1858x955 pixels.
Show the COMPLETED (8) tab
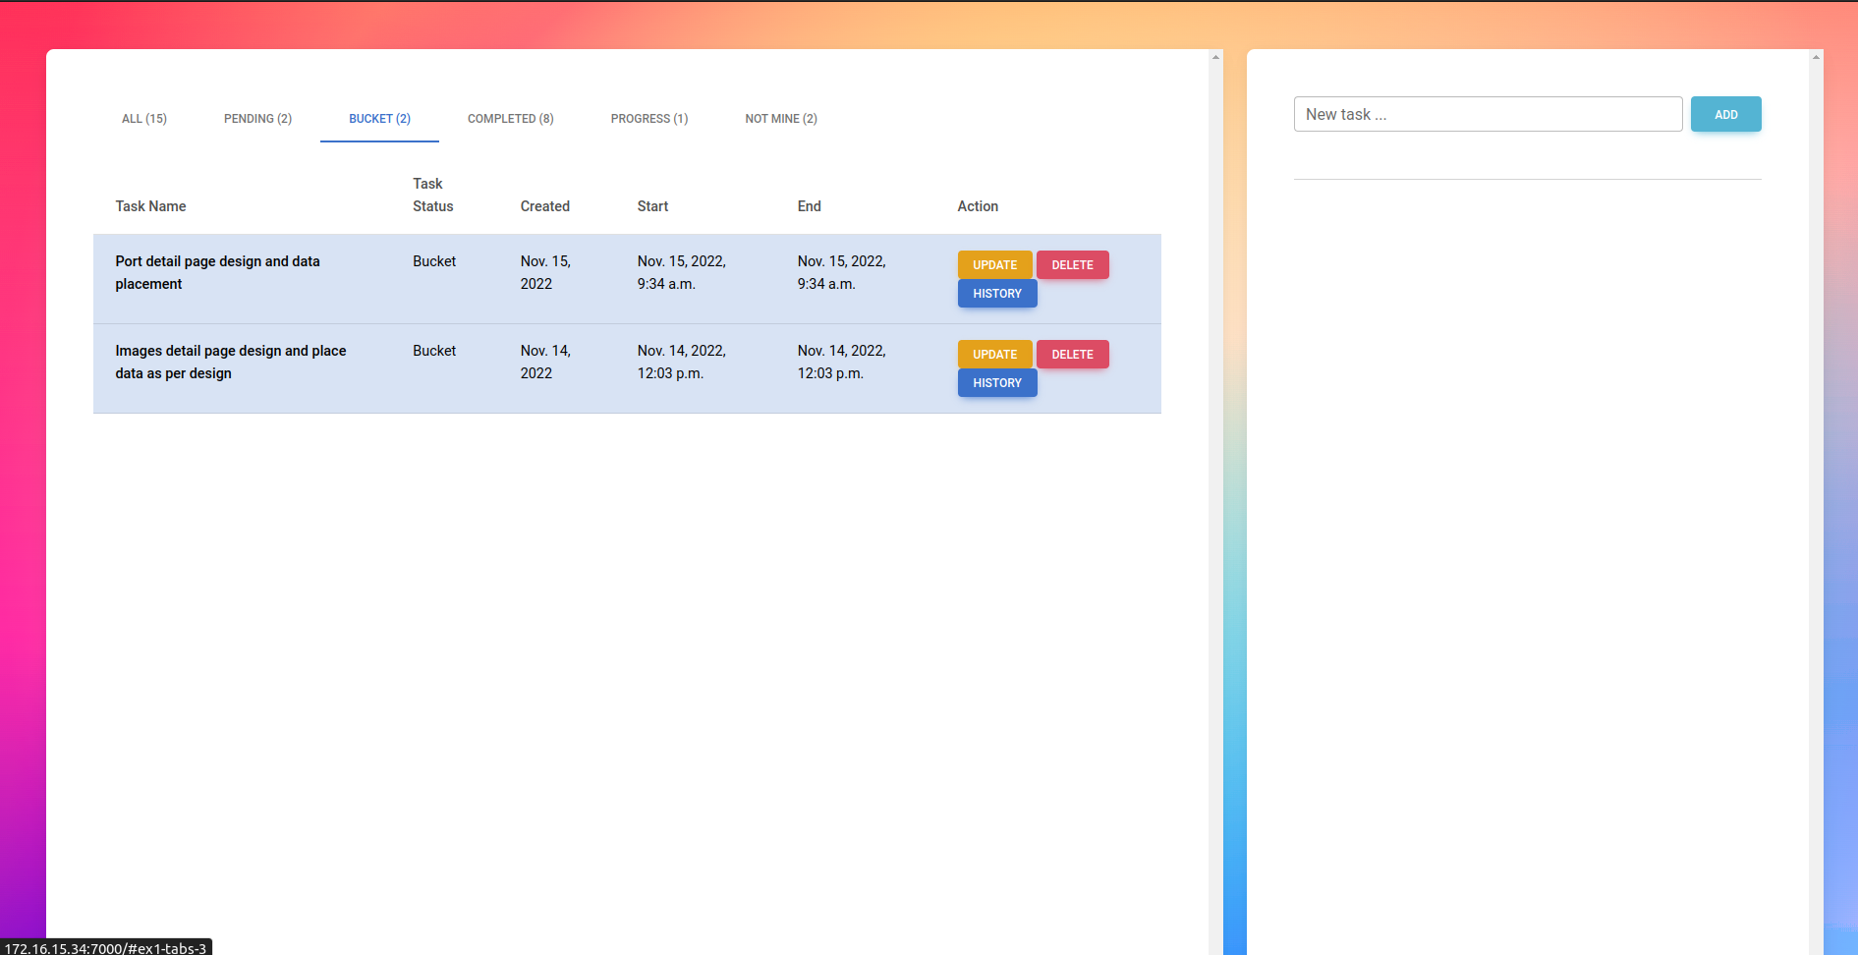coord(510,119)
